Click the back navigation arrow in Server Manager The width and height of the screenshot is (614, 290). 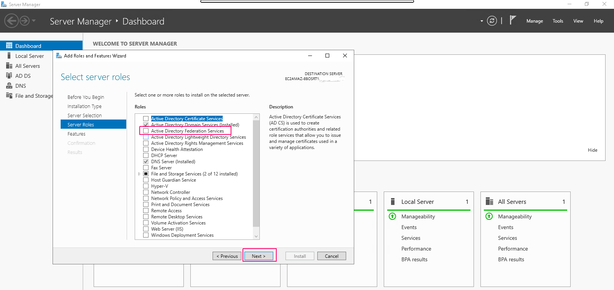[12, 21]
